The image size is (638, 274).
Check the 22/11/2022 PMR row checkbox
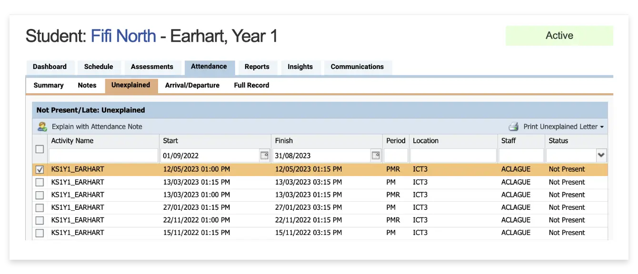40,220
